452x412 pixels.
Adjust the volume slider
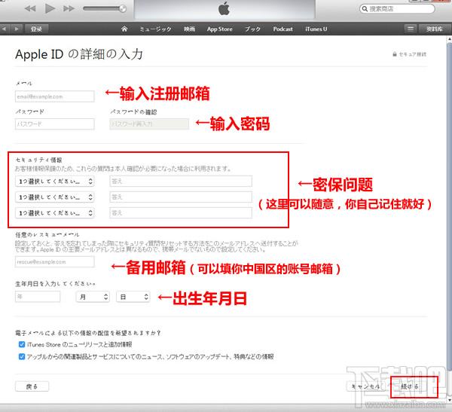[x=105, y=8]
